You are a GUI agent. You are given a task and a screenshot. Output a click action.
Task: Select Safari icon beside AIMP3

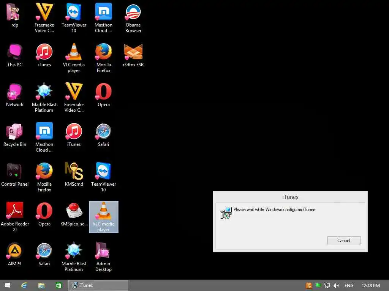(44, 254)
